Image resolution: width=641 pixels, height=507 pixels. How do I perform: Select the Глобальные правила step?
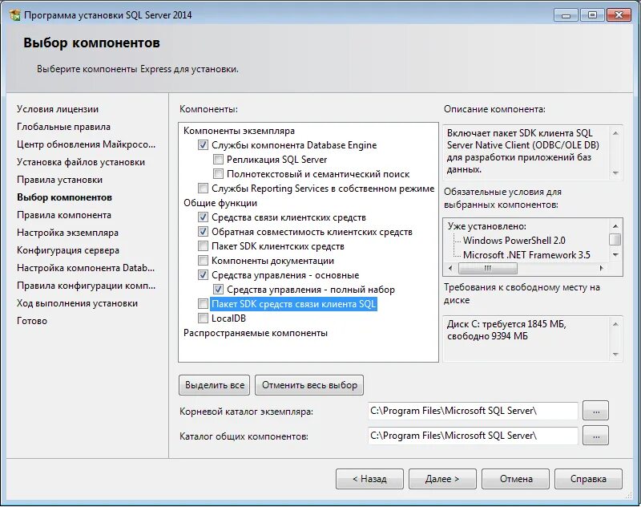(x=64, y=127)
